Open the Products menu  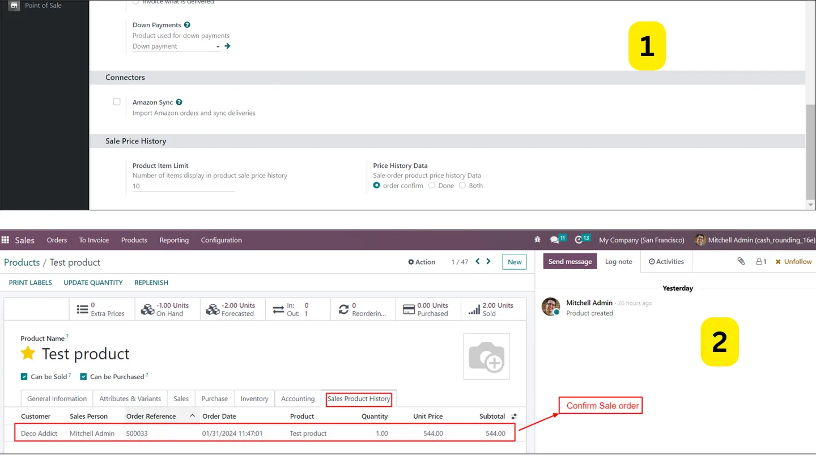pos(134,240)
